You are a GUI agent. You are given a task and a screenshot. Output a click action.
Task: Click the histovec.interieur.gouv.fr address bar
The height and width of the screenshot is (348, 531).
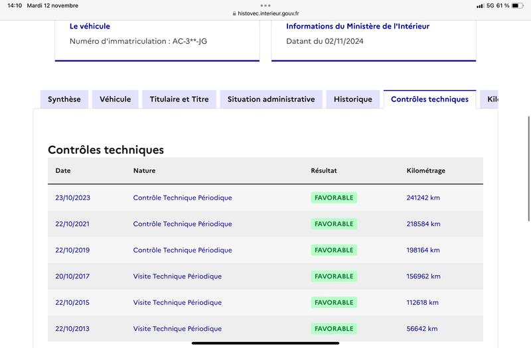point(265,13)
